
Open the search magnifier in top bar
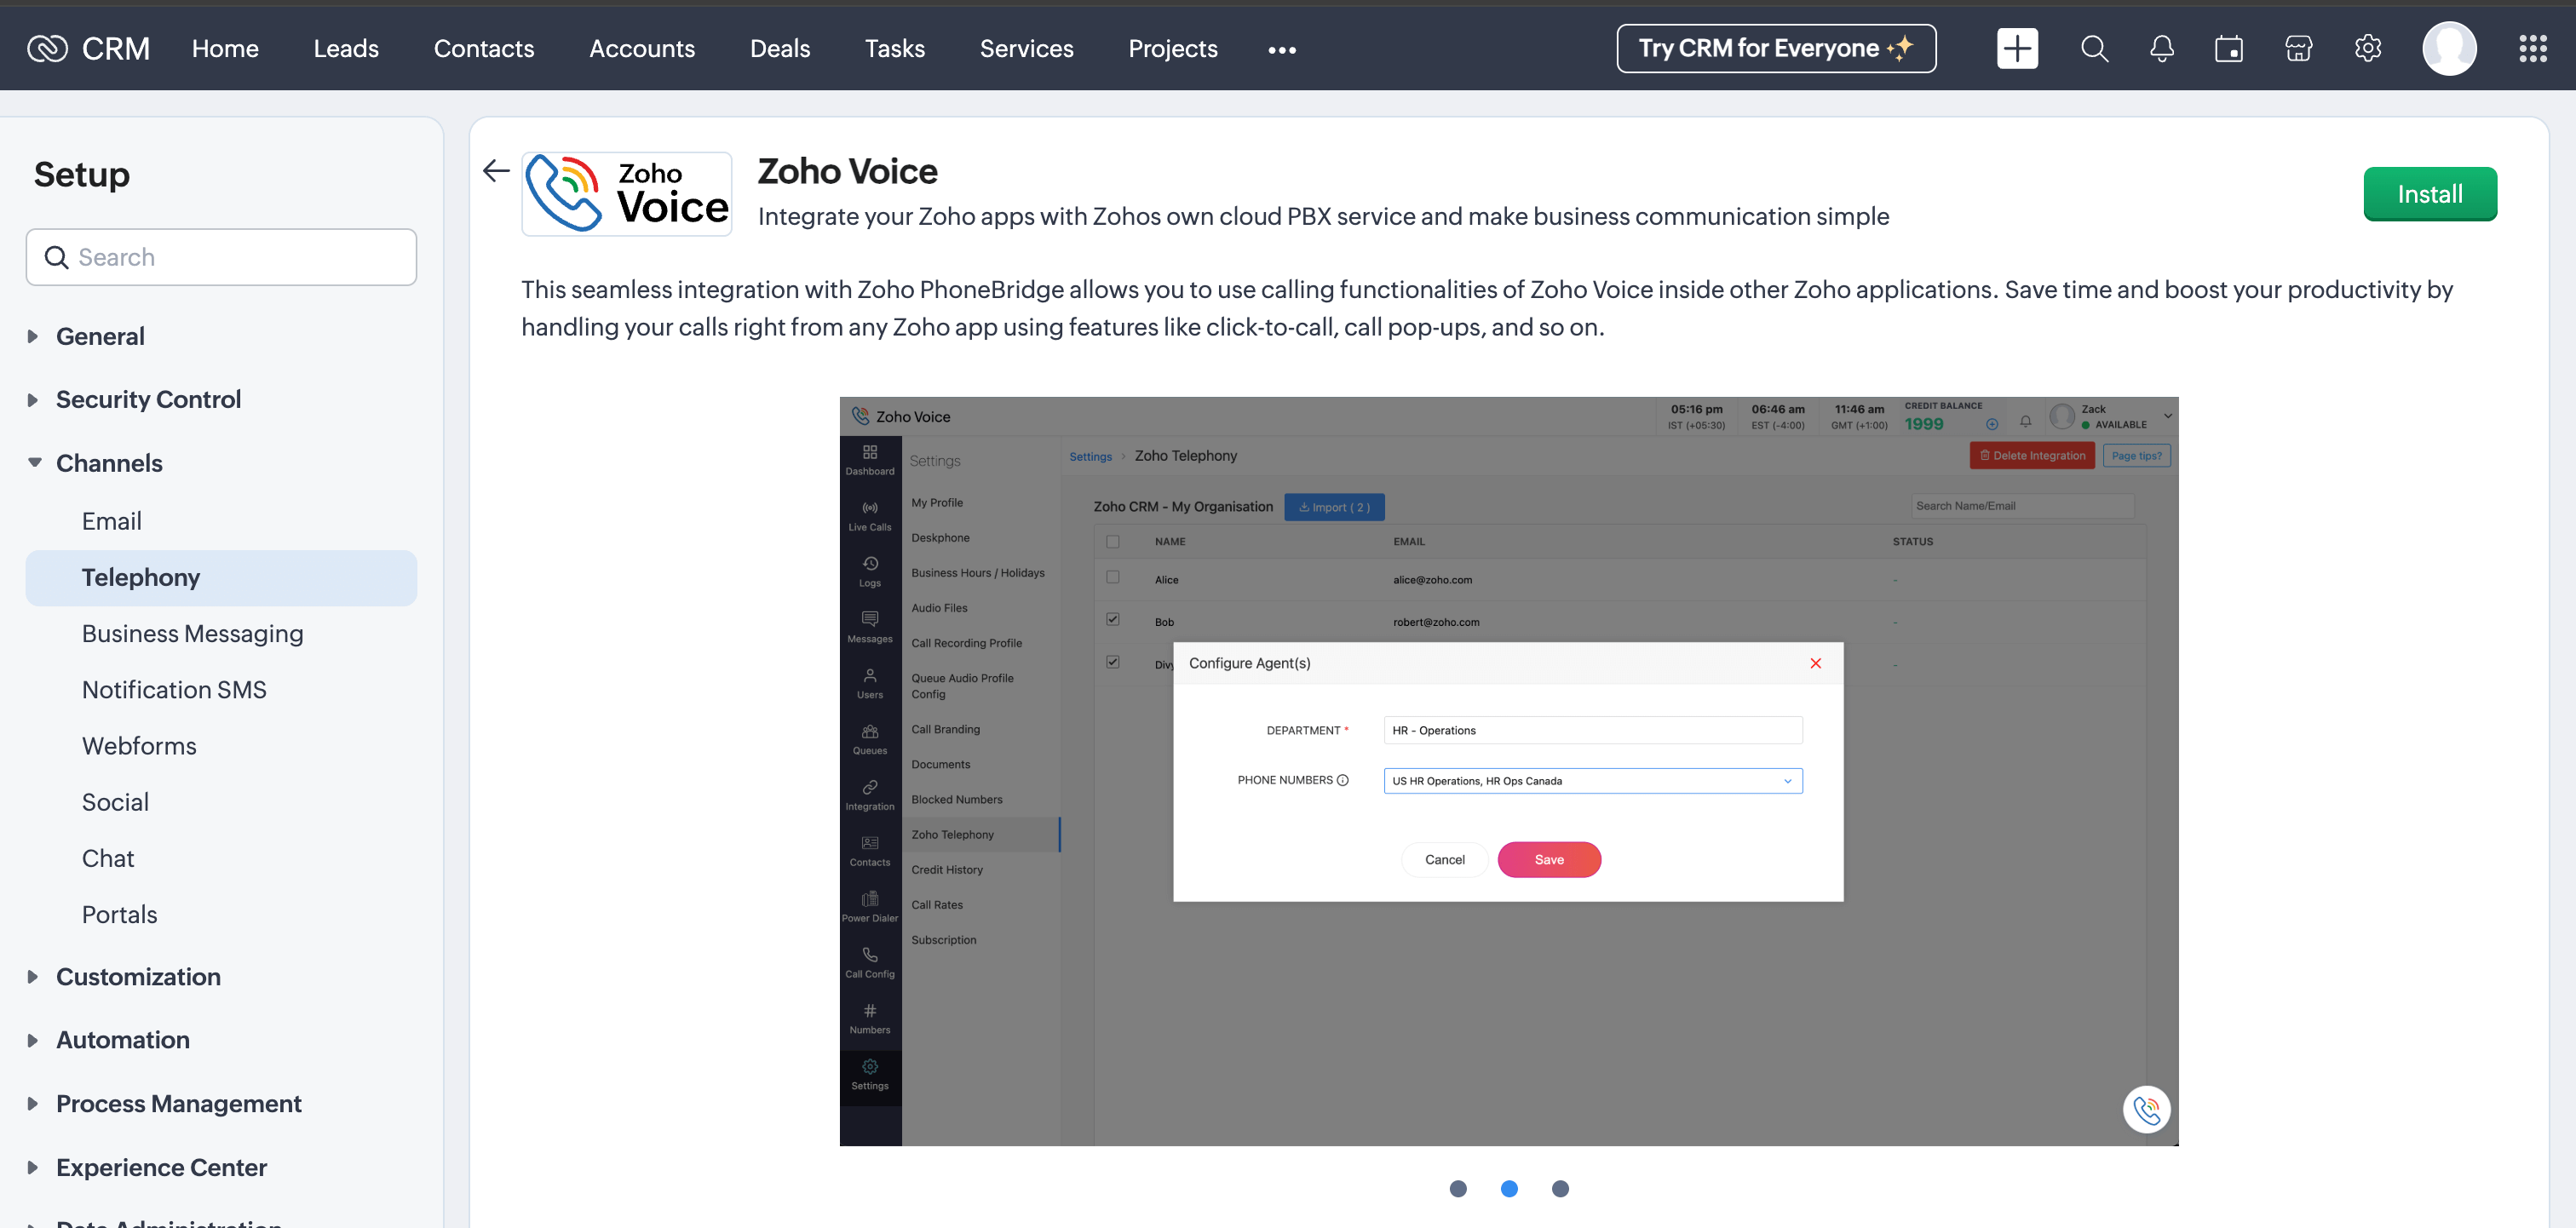(x=2094, y=48)
